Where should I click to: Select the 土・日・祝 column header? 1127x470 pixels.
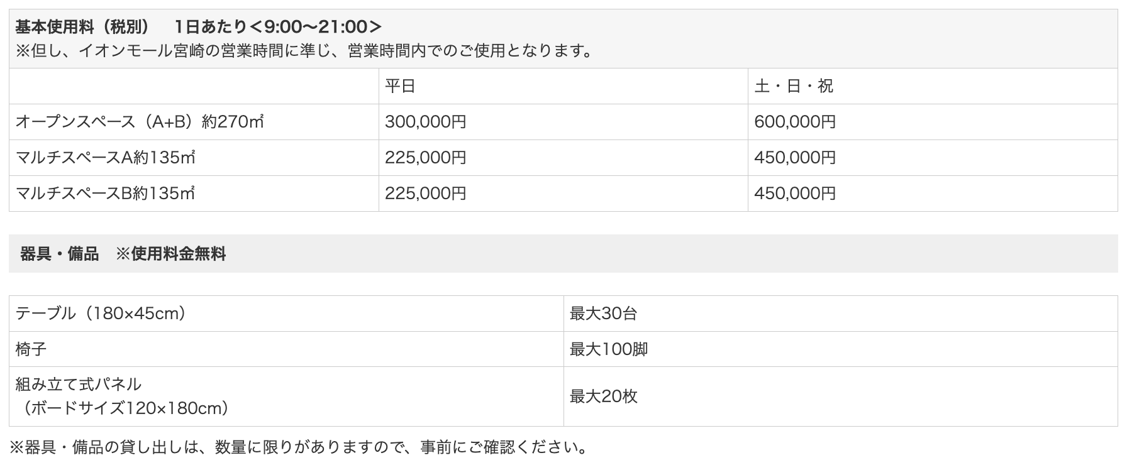pos(794,86)
